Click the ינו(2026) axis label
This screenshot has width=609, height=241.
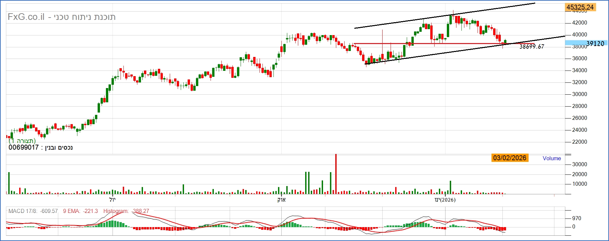pyautogui.click(x=445, y=200)
